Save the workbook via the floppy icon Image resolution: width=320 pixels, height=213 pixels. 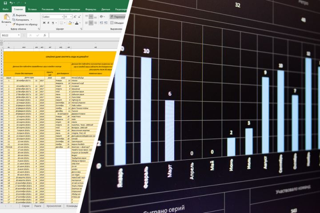(5, 3)
